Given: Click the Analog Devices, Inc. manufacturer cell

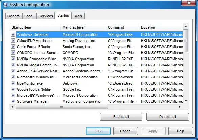Looking at the screenshot, I should point(79,41).
